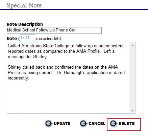Viewport: 148px width, 136px height.
Task: Click the DELETE button label
Action: [x=127, y=123]
